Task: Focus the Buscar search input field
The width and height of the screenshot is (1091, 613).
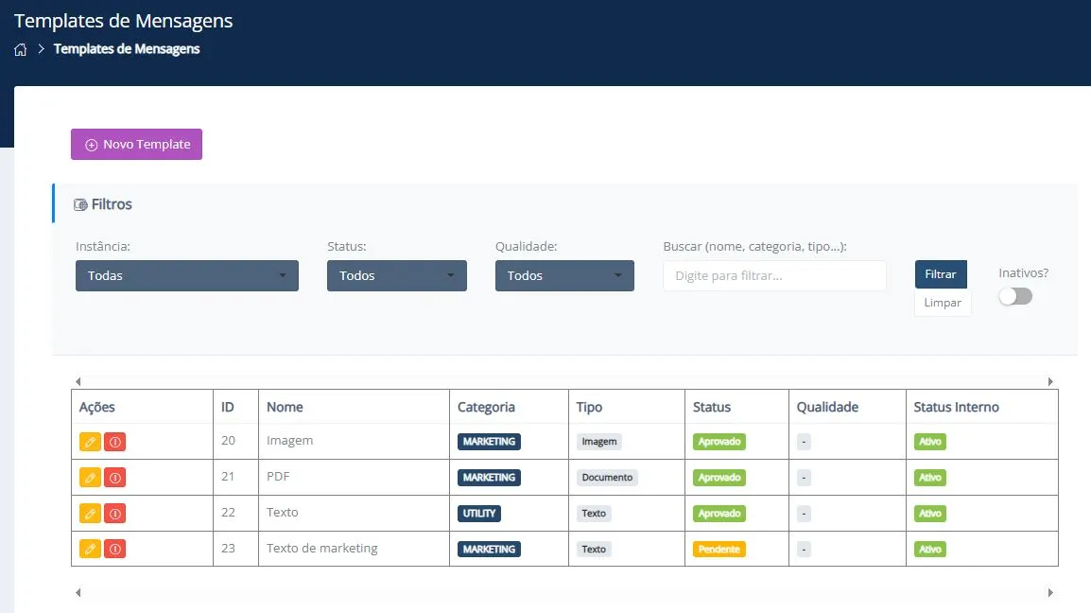Action: point(774,276)
